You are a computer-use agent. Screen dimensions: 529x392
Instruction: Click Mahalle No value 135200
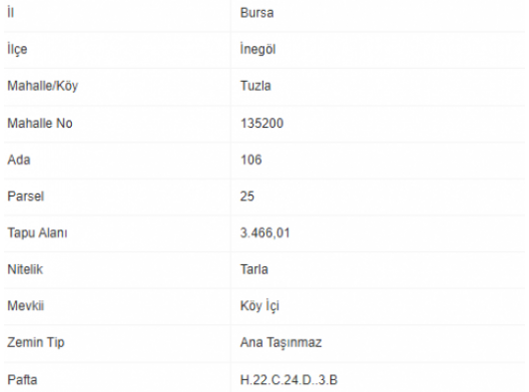click(262, 123)
